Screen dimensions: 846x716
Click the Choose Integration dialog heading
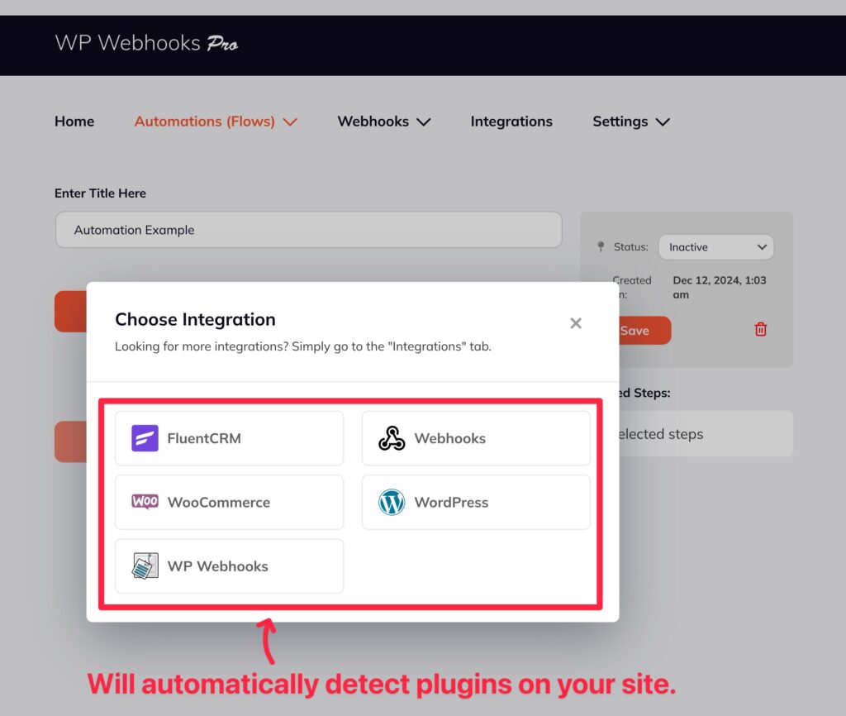pos(195,319)
